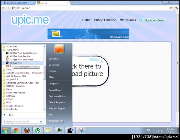Viewport: 180px width, 140px height.
Task: Go forward with the browser forward arrow
Action: (8, 8)
